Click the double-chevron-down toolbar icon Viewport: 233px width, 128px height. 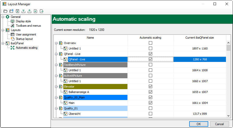[23, 11]
